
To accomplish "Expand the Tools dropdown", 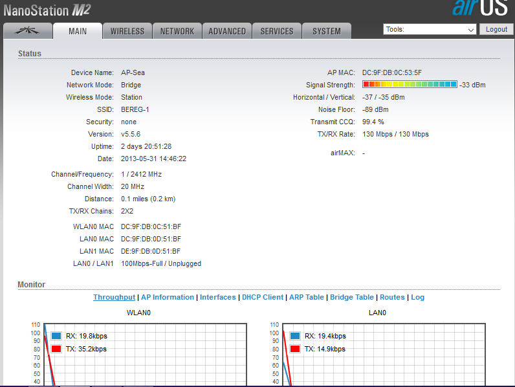I will (x=430, y=29).
